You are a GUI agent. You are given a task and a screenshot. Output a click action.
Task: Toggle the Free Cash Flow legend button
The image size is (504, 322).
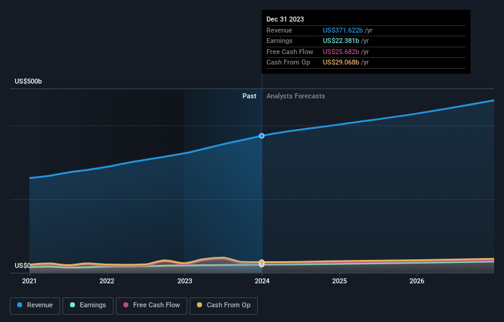152,305
